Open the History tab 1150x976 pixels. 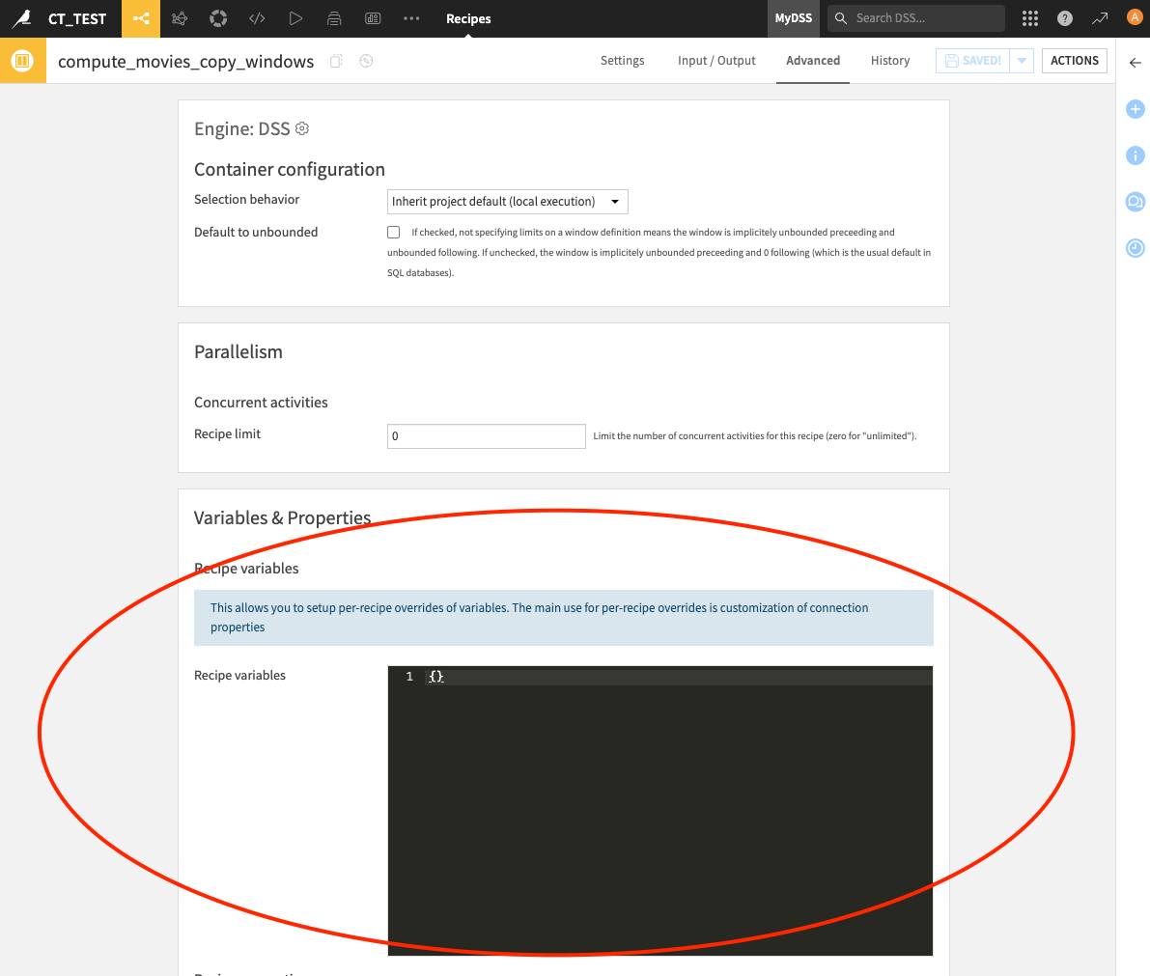(x=890, y=61)
